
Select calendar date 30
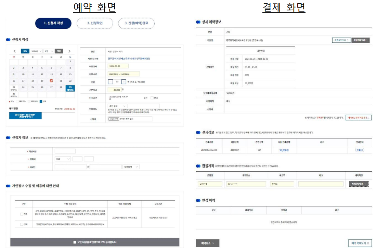(14, 95)
